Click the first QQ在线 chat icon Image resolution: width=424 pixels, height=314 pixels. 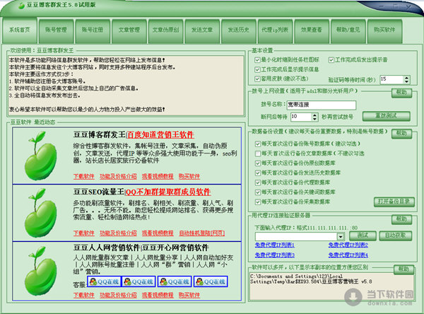coord(105,281)
